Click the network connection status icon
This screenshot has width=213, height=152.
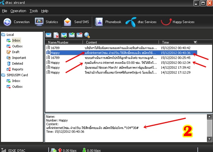coord(53,150)
